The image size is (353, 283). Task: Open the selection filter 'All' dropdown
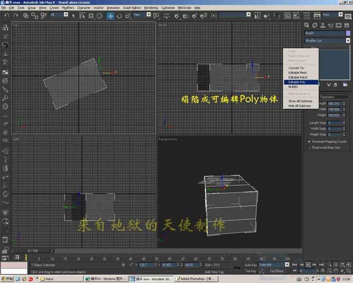point(66,15)
